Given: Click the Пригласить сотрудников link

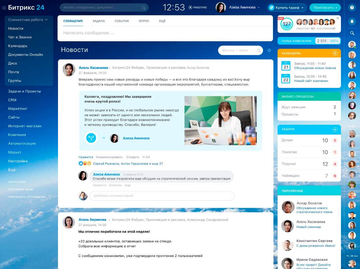Looking at the screenshot, I should click(27, 197).
